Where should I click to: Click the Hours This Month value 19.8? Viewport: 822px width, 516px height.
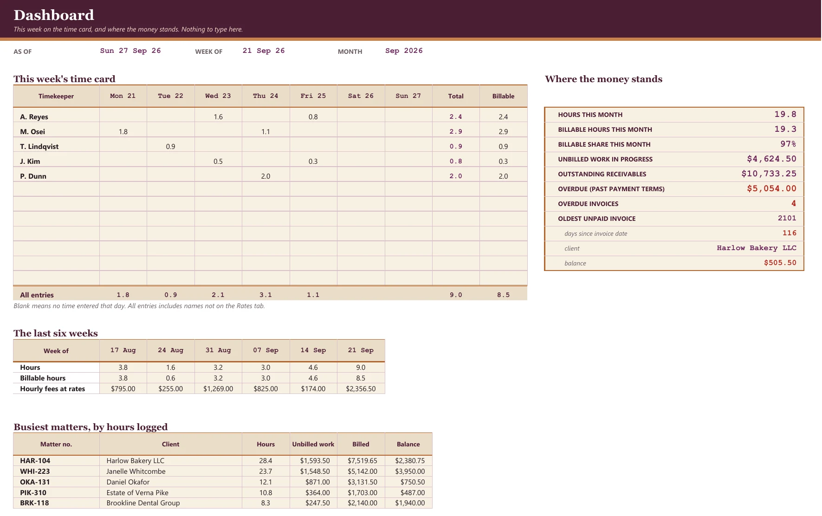pyautogui.click(x=785, y=114)
